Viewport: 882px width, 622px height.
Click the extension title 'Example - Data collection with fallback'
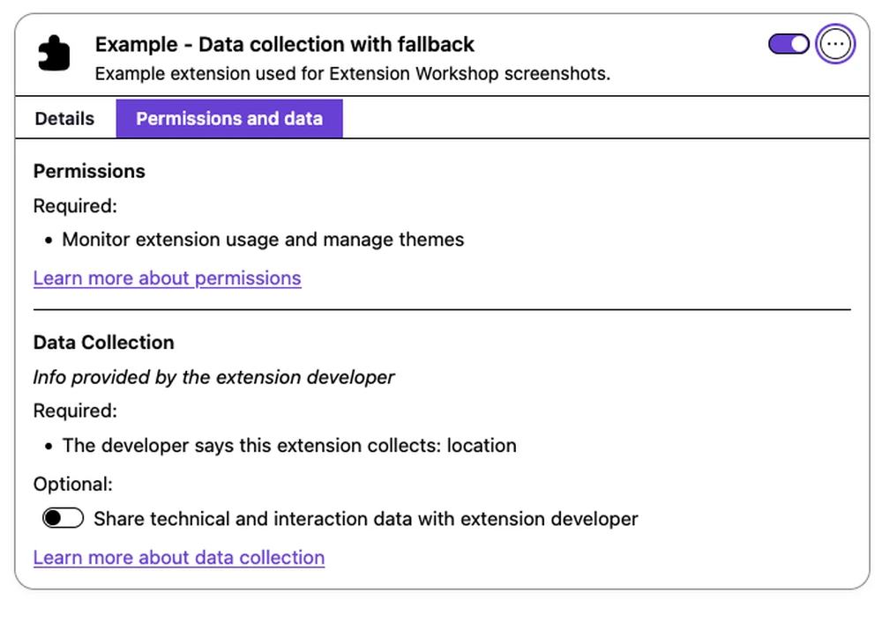click(285, 44)
